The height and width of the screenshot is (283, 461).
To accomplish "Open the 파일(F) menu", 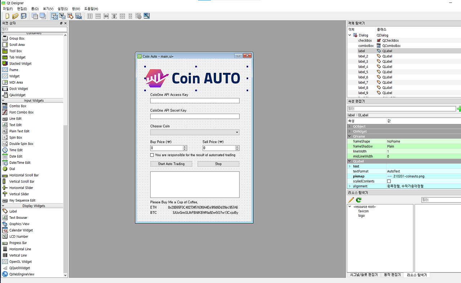I will tap(8, 9).
